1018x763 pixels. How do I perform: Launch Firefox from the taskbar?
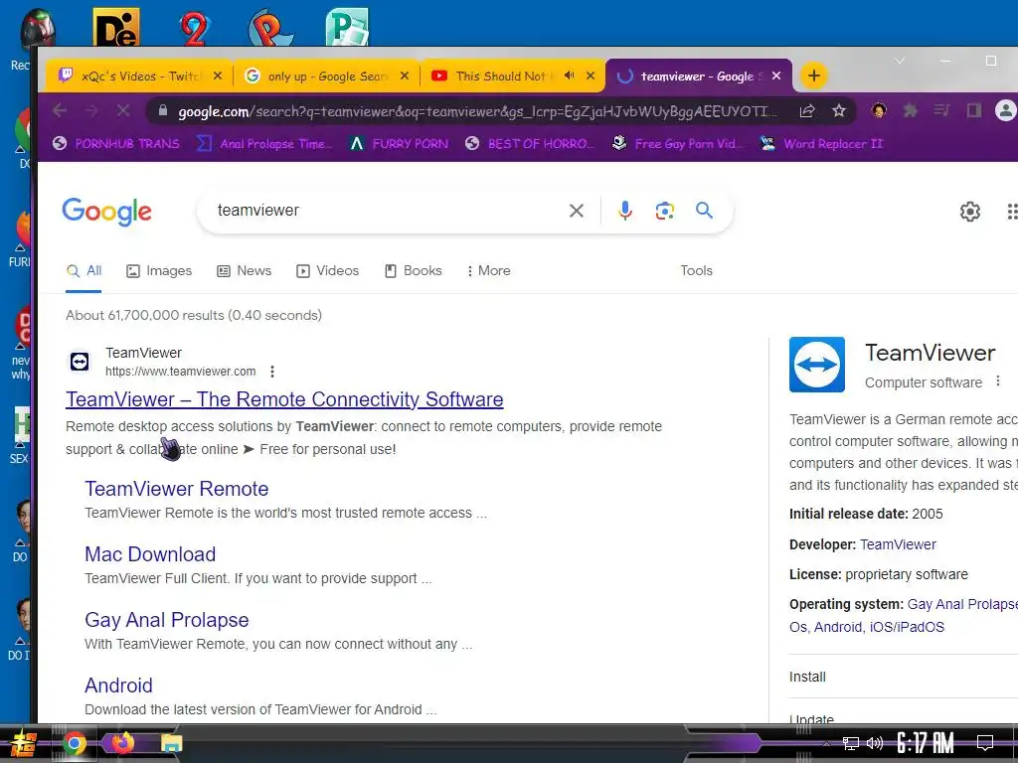[x=122, y=742]
